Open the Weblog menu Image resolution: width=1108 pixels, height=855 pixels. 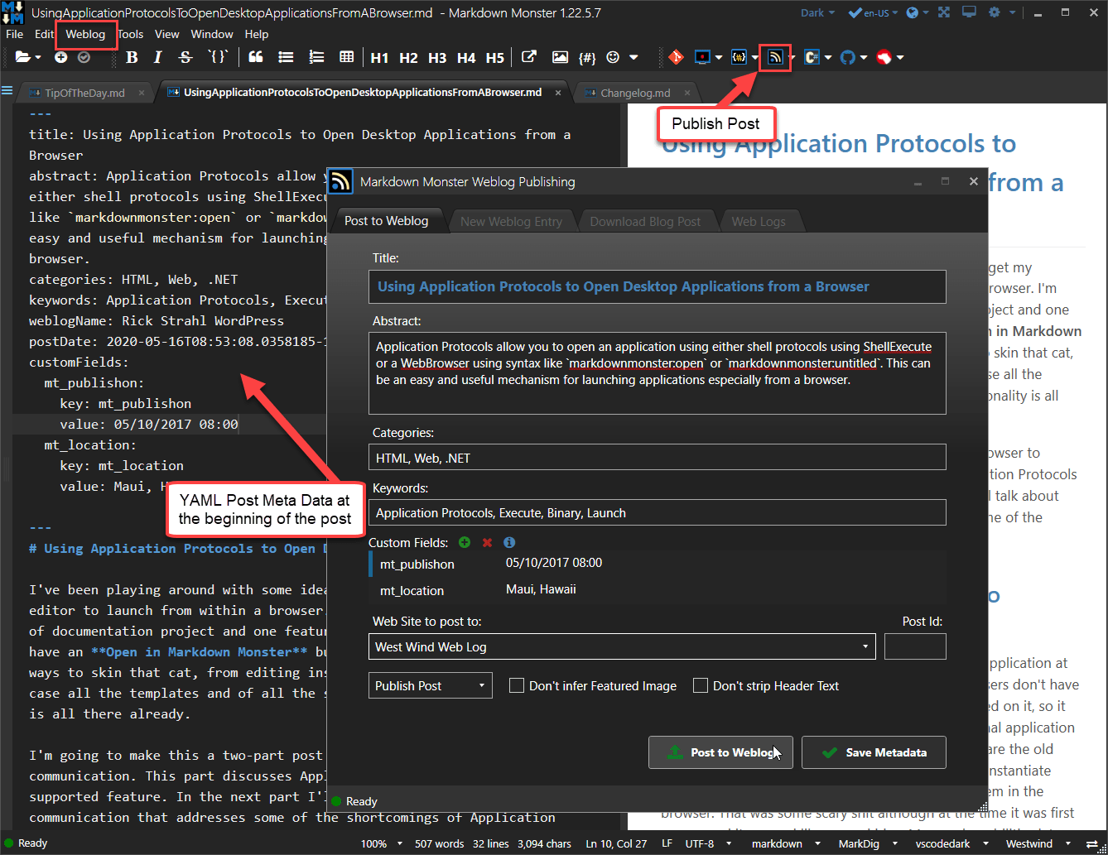point(85,34)
